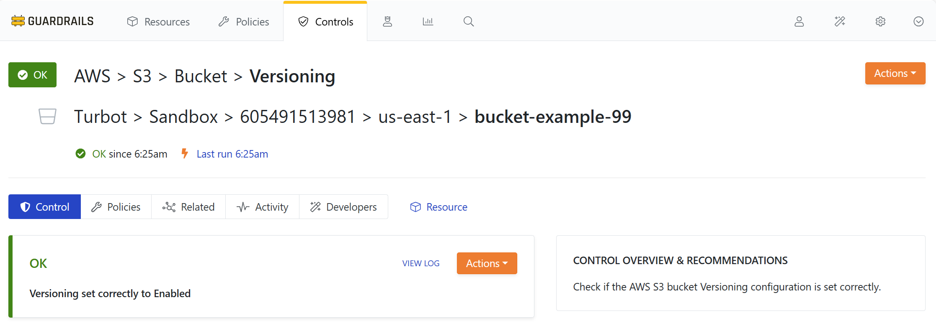Open the settings gear icon
Screen dimensions: 936x331
(880, 21)
